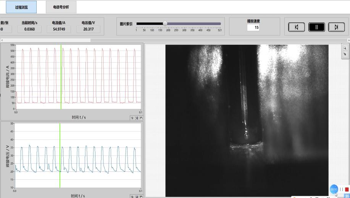The width and height of the screenshot is (350, 198).
Task: Click the 图片索引 slider handle
Action: pos(165,24)
